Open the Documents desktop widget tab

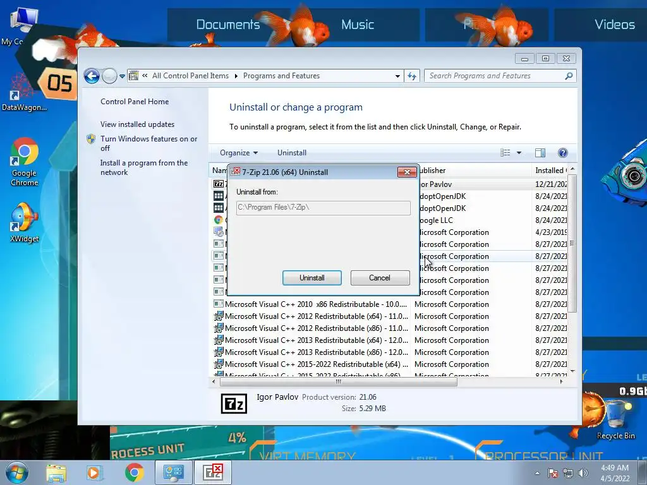(x=228, y=25)
